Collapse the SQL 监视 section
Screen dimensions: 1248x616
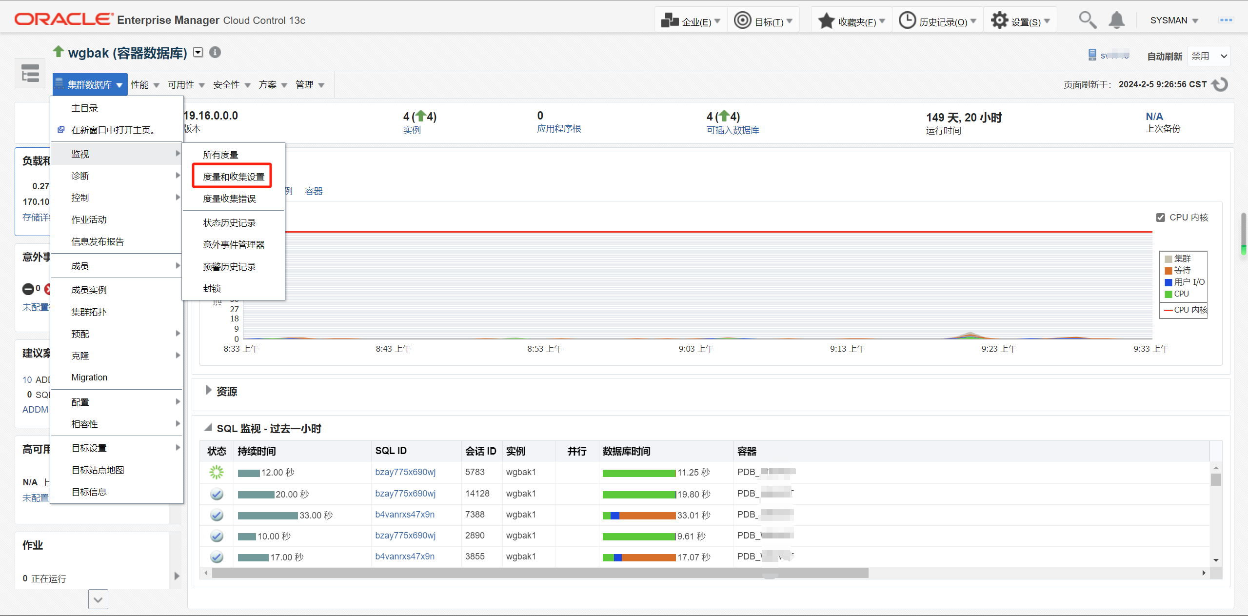point(208,428)
